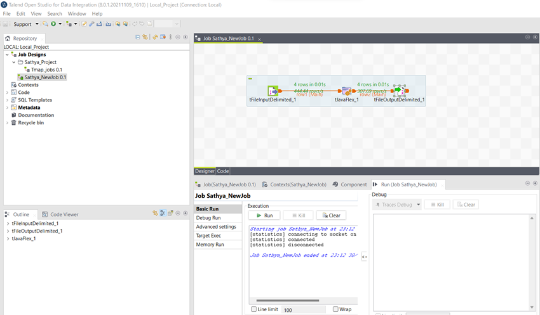Click the pencil edit icon in the toolbar
Viewport: 540px width, 315px height.
click(84, 23)
